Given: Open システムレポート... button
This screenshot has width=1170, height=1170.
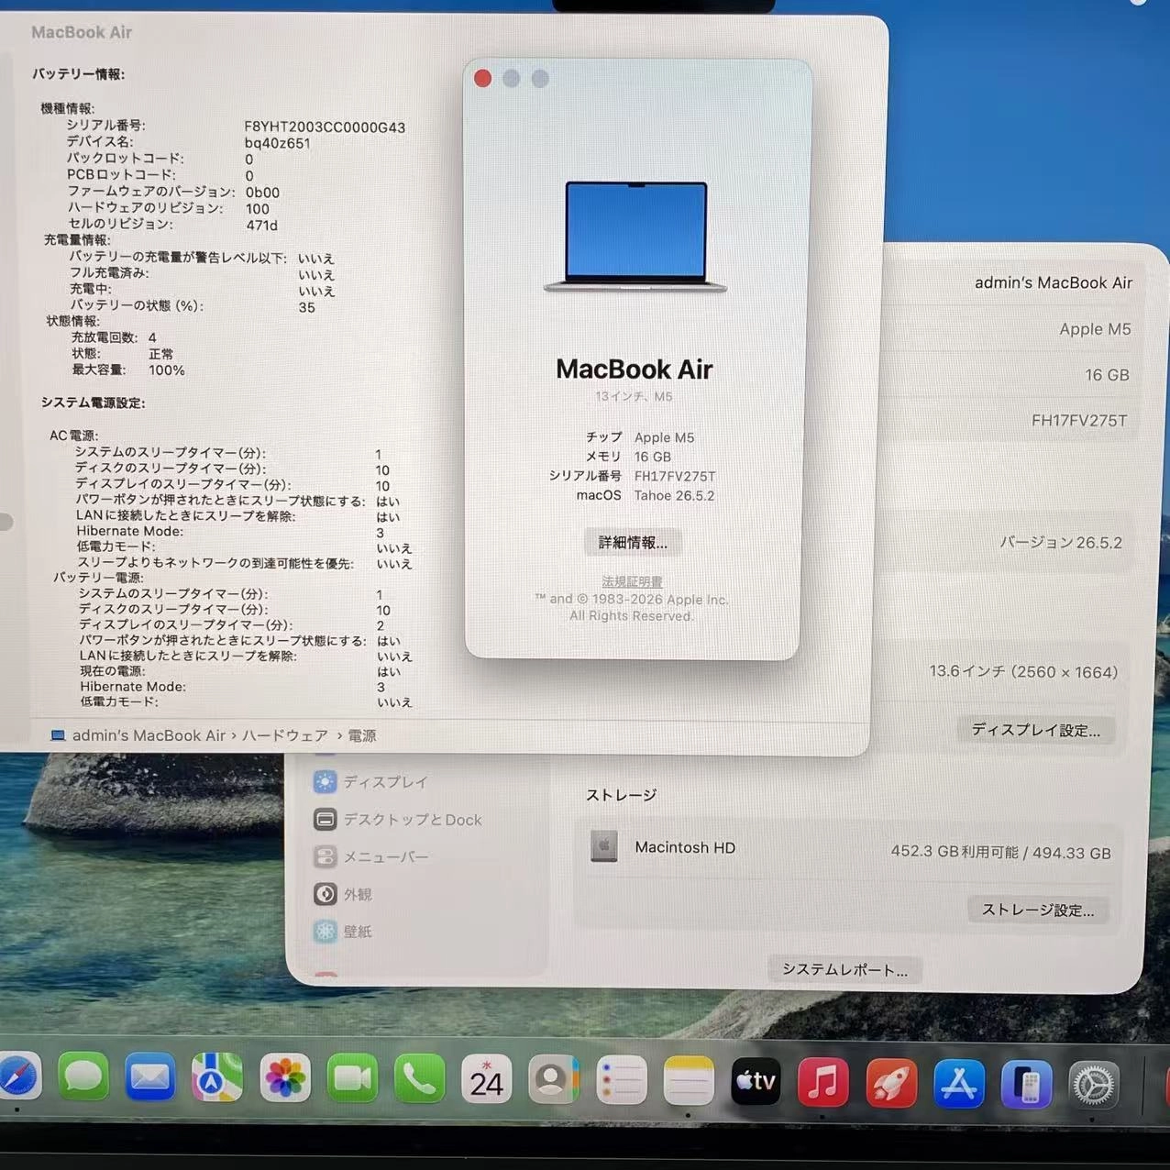Looking at the screenshot, I should pyautogui.click(x=844, y=969).
